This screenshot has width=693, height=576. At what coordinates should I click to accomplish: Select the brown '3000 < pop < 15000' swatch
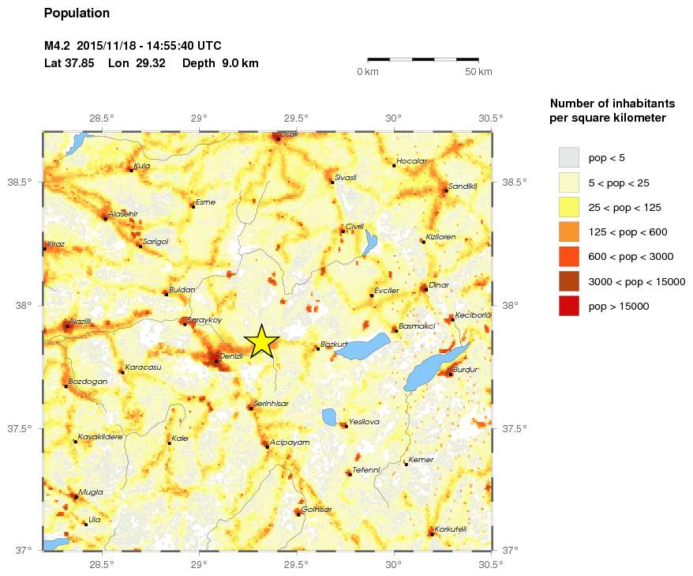(568, 280)
